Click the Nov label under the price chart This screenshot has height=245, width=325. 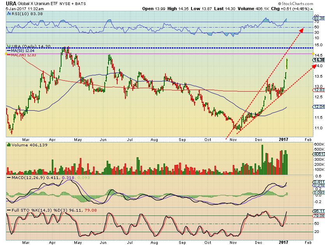point(233,139)
